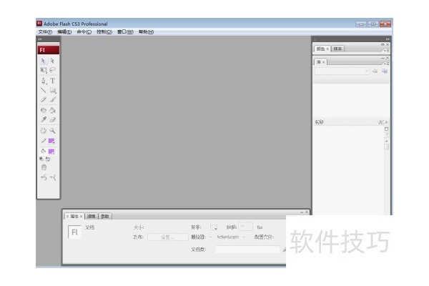Click the 设置... publish settings button

click(x=167, y=237)
